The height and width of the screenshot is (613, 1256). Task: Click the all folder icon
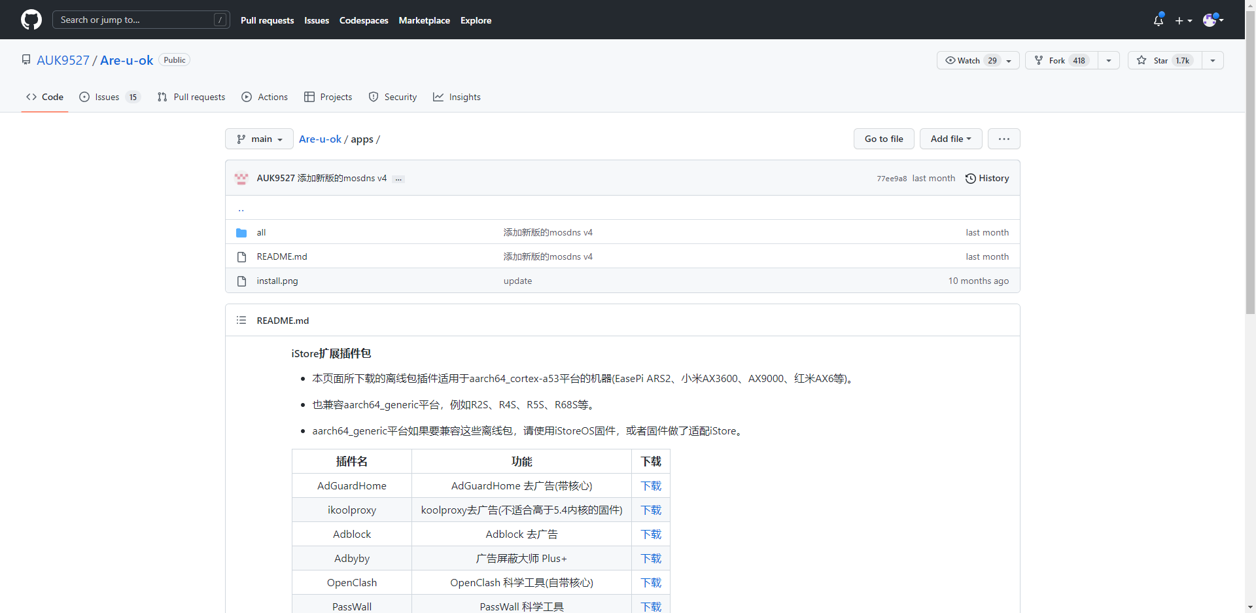(x=241, y=232)
